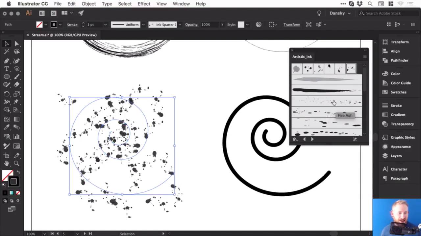Select the Hand tool

pyautogui.click(x=7, y=163)
